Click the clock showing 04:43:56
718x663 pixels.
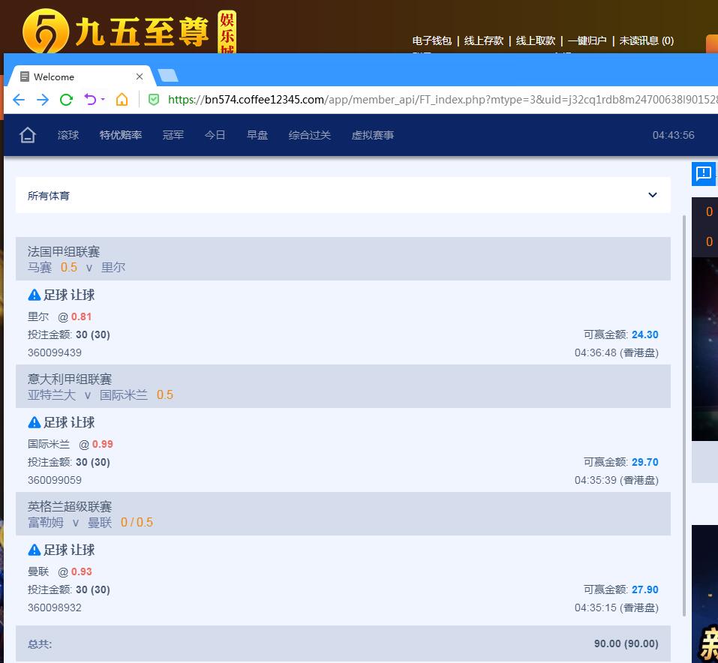(673, 135)
